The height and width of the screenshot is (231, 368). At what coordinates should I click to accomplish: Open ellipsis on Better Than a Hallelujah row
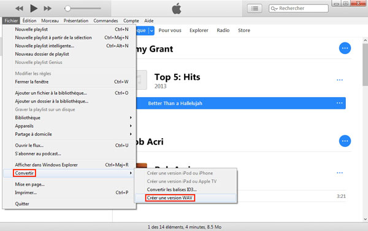[x=339, y=103]
